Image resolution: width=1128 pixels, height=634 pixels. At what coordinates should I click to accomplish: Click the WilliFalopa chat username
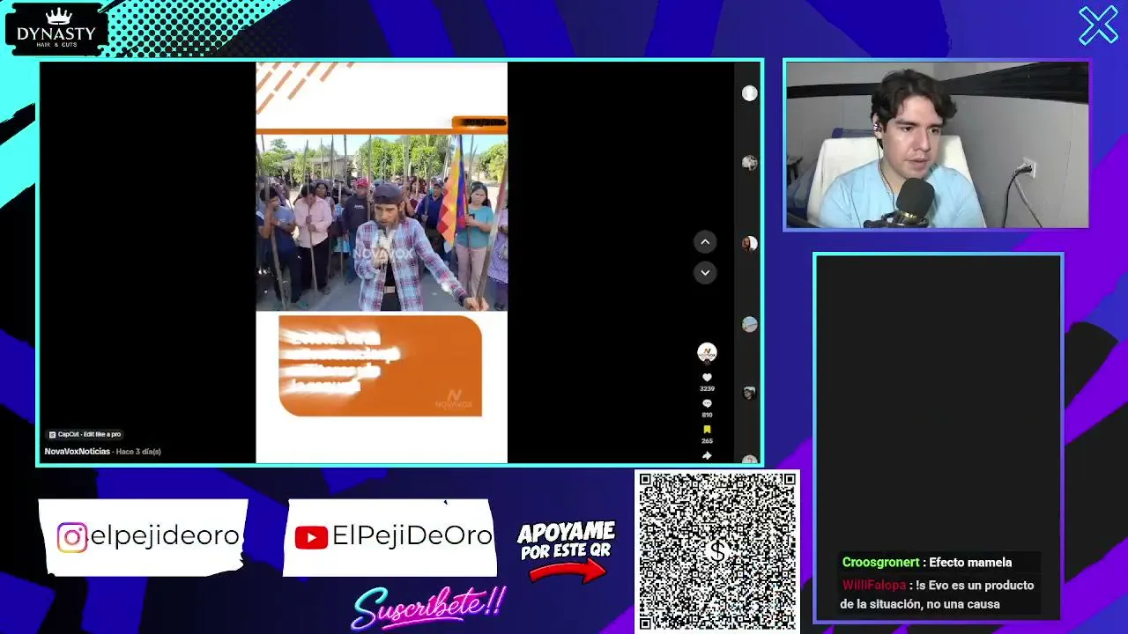pyautogui.click(x=874, y=586)
